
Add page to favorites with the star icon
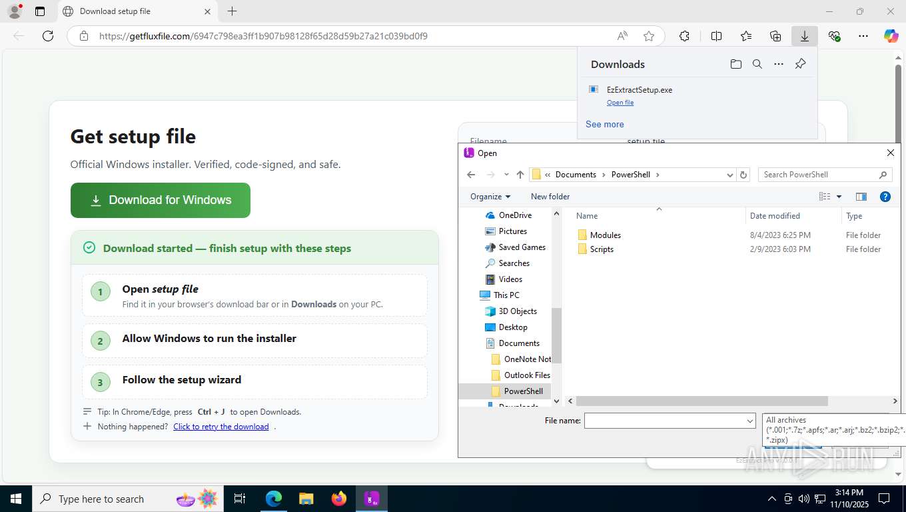click(649, 36)
